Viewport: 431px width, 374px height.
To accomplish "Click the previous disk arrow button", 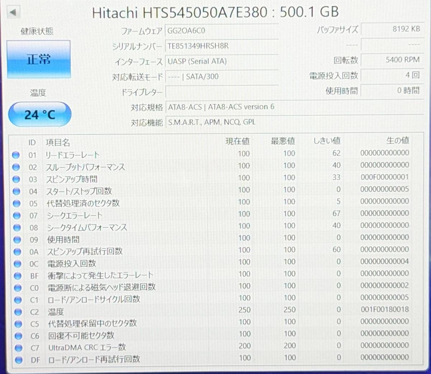I will coord(13,12).
